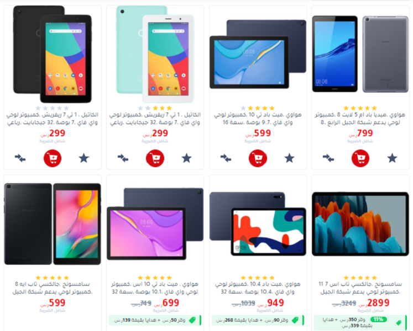Open Samsung Galaxy Tab S7 title link
Image resolution: width=413 pixels, height=331 pixels.
360,288
